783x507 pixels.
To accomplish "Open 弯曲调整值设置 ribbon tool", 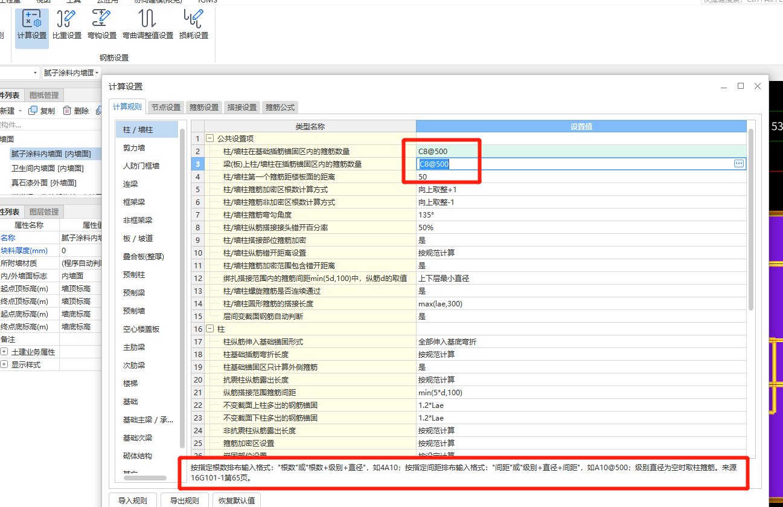I will [x=148, y=25].
